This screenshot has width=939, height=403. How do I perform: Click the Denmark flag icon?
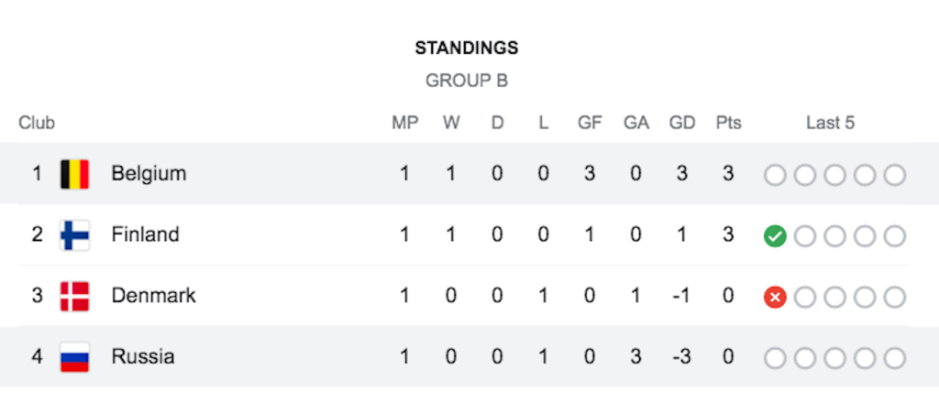point(75,297)
